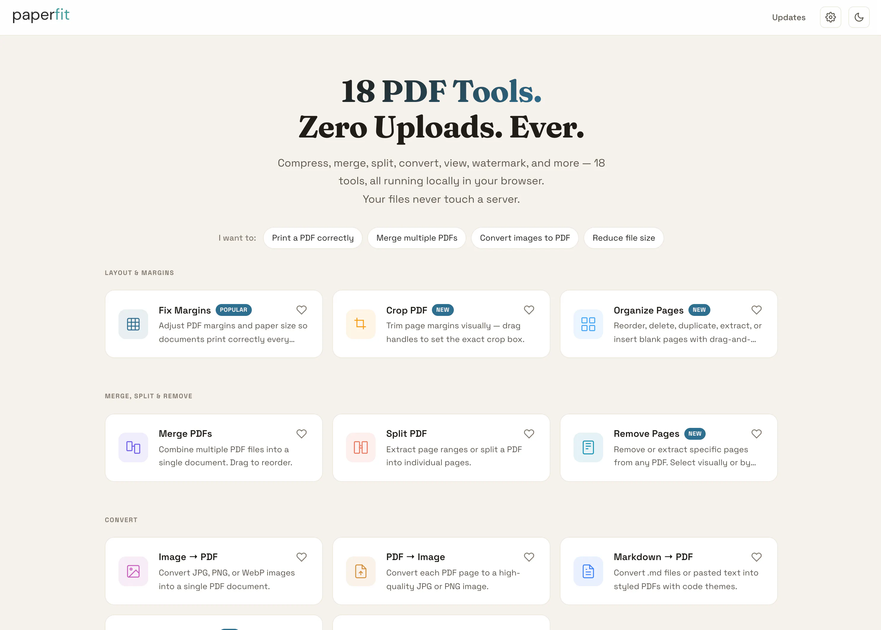Open the Crop PDF tool title
The image size is (881, 630).
(406, 310)
